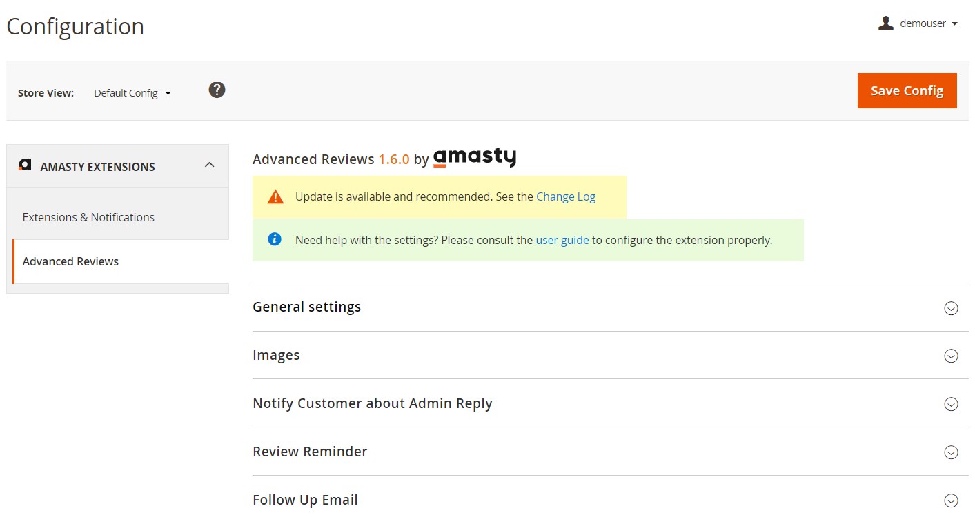Click the Follow Up Email heading
Screen dimensions: 975x526
click(x=305, y=500)
